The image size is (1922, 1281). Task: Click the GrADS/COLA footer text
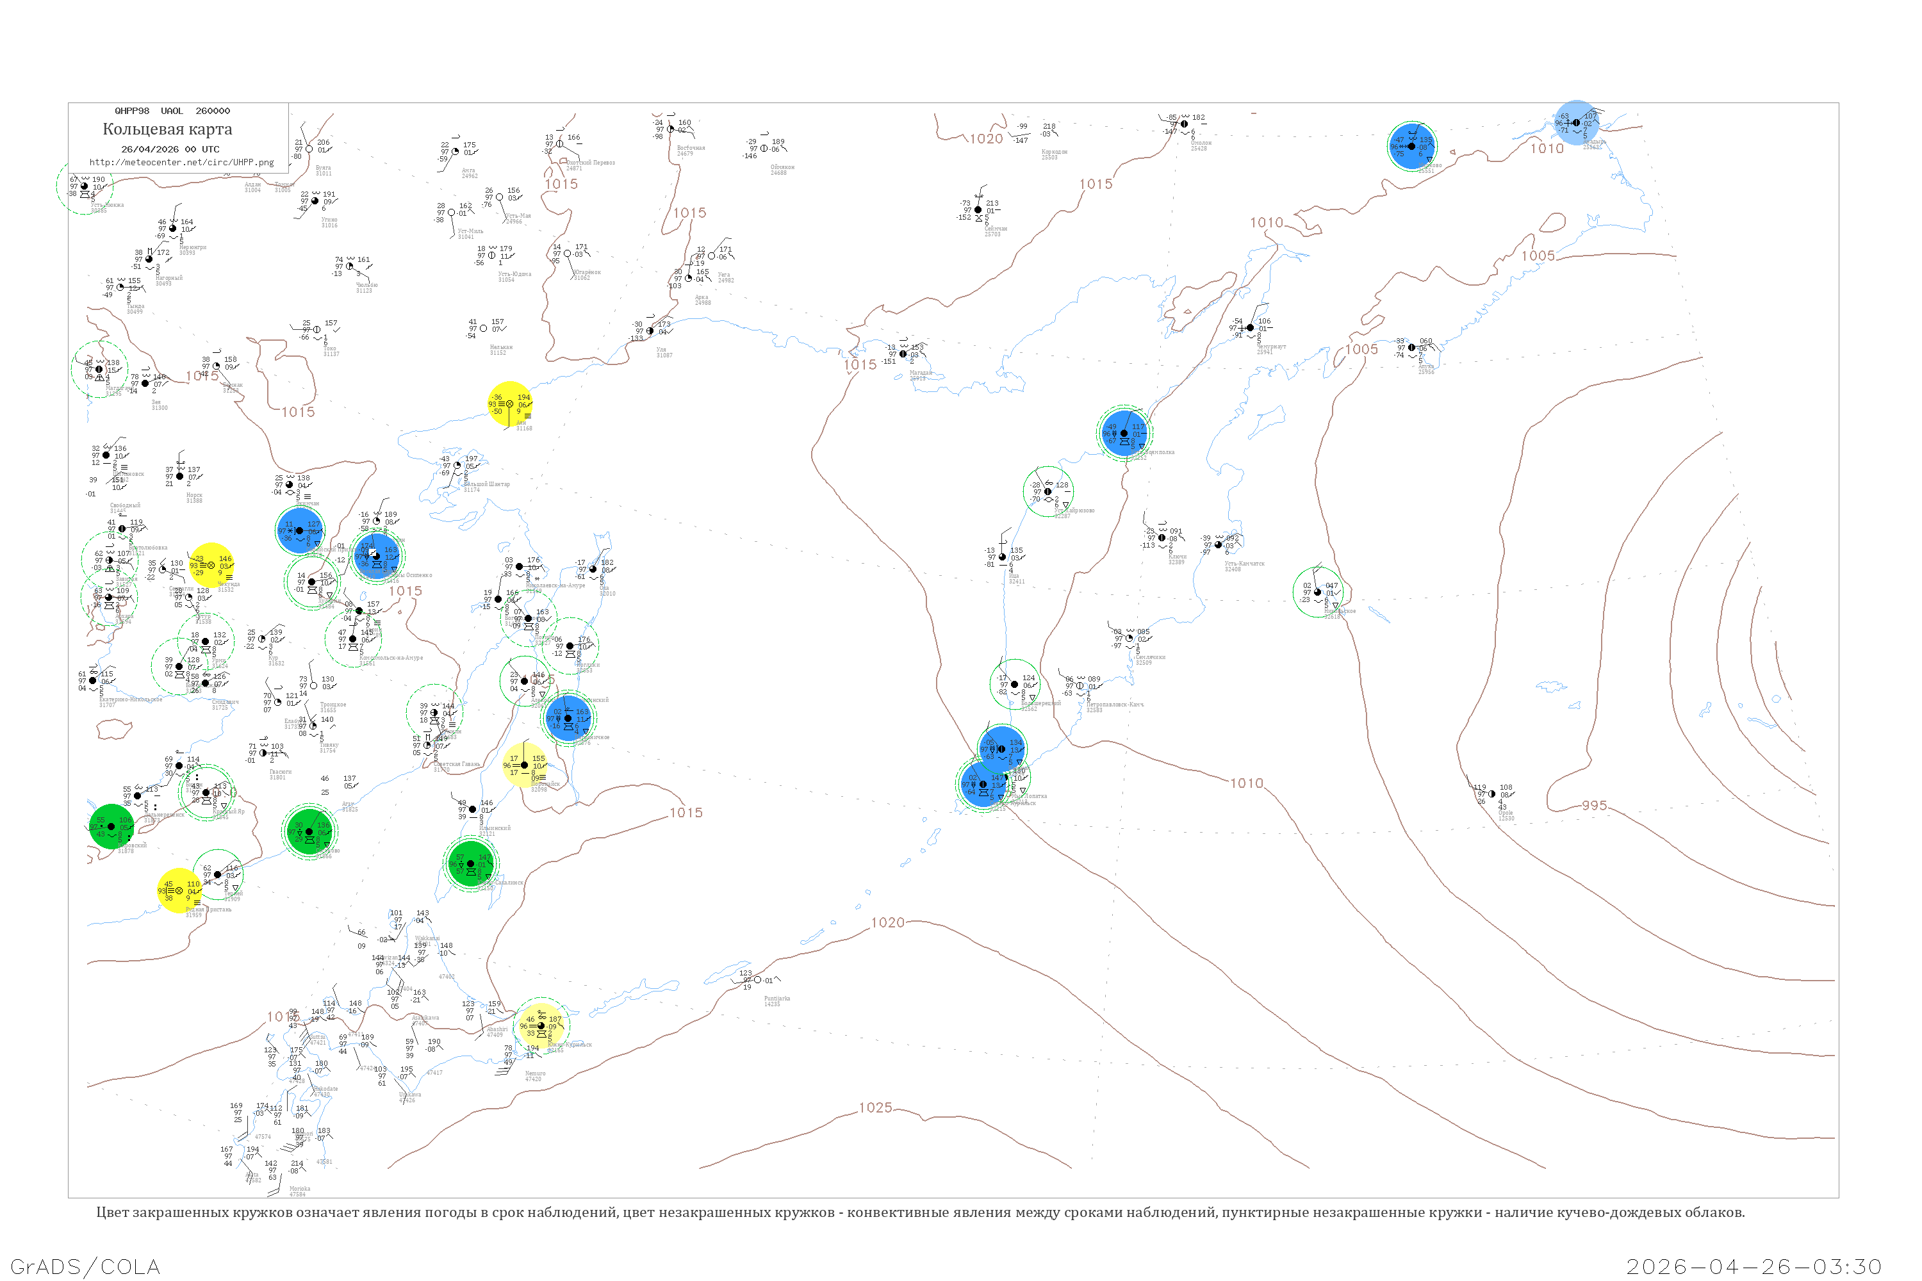[85, 1266]
